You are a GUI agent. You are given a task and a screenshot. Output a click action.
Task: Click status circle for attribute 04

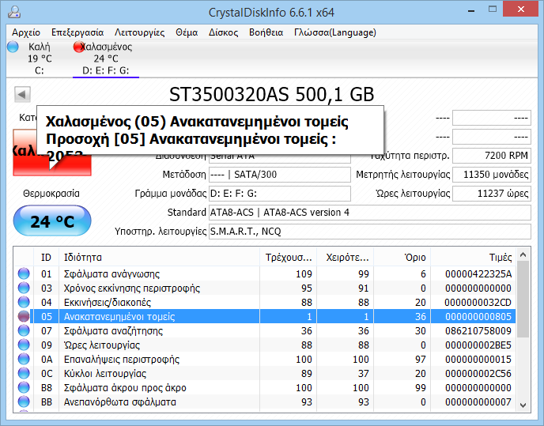click(x=24, y=302)
